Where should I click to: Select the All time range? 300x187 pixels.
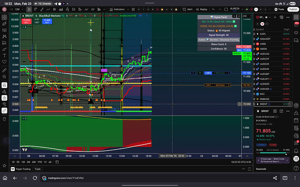point(50,162)
